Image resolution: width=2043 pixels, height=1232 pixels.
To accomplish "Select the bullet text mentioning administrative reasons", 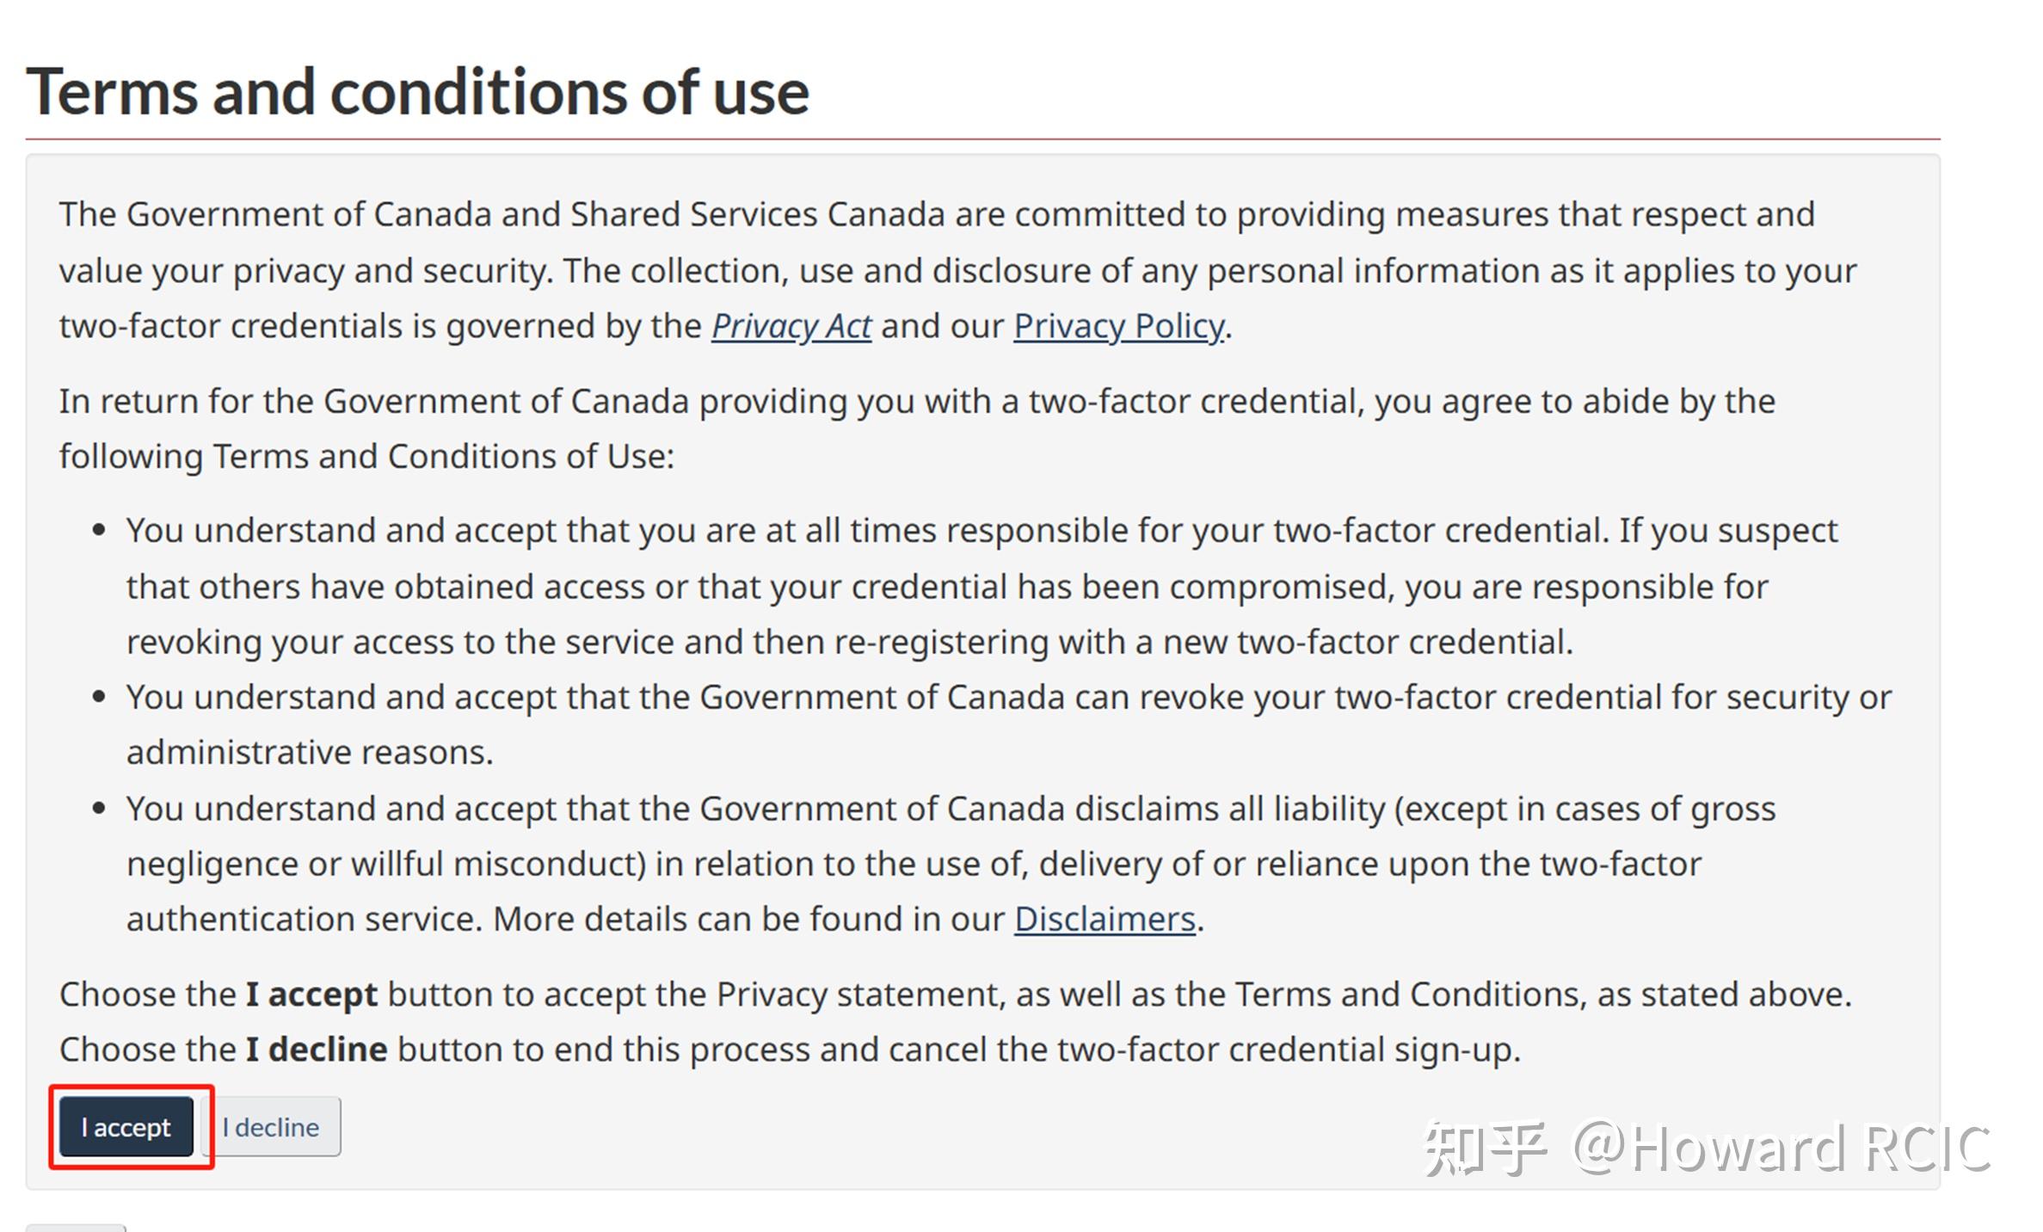I will click(1009, 724).
